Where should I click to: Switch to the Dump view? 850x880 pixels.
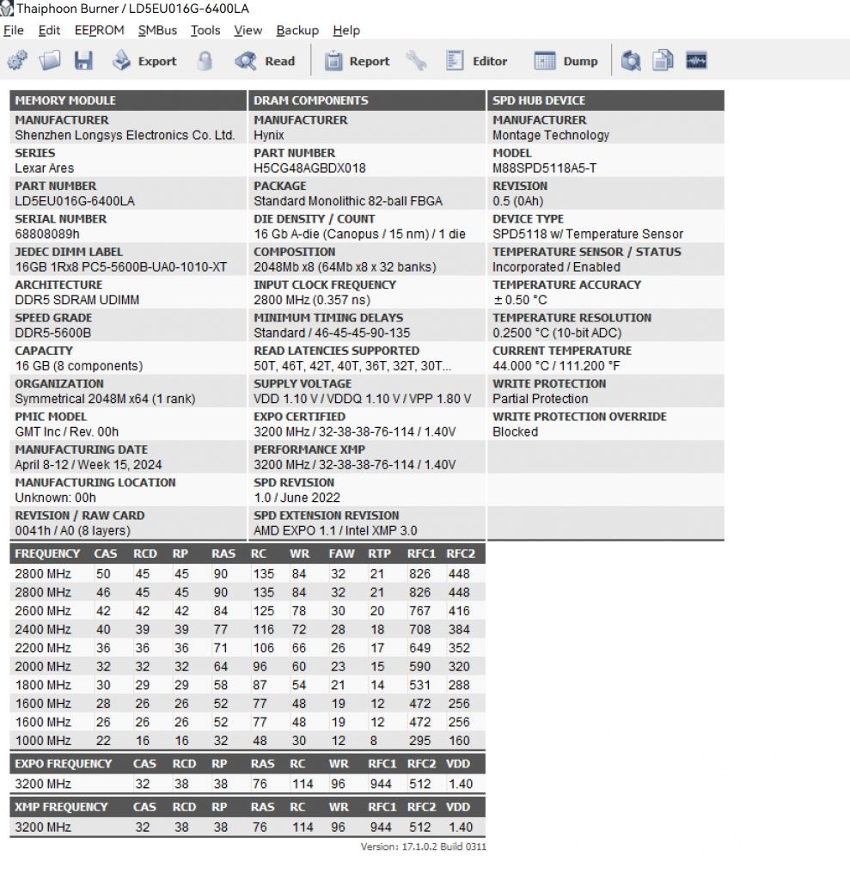point(566,61)
